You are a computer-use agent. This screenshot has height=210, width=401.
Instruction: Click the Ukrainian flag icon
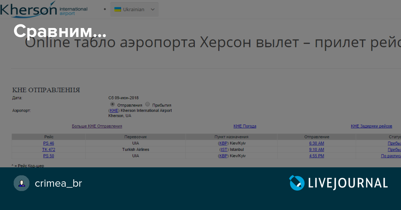click(118, 9)
